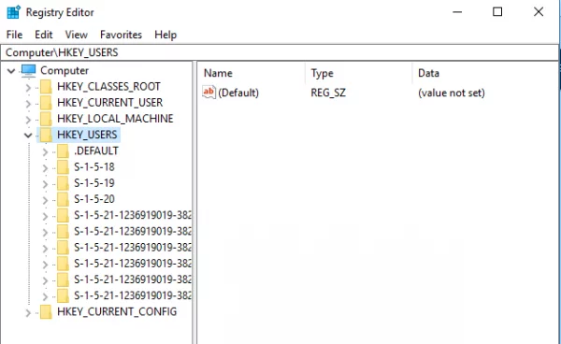Open the View menu
Screen dimensions: 561x344
click(77, 35)
